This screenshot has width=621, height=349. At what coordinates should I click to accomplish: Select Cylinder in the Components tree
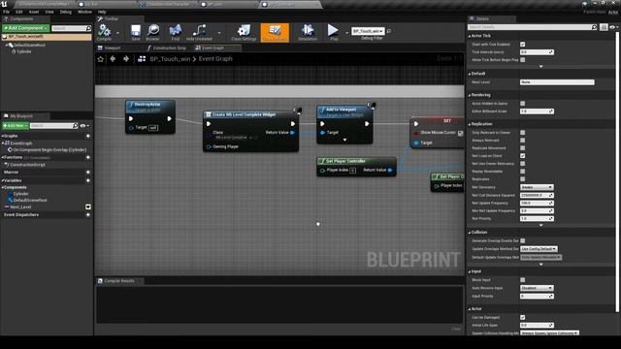23,51
